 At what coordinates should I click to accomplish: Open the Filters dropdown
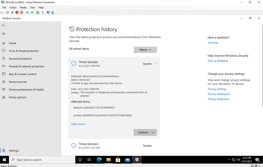click(x=145, y=50)
